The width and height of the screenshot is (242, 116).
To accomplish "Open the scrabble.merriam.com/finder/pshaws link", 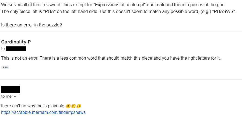I will (43, 112).
